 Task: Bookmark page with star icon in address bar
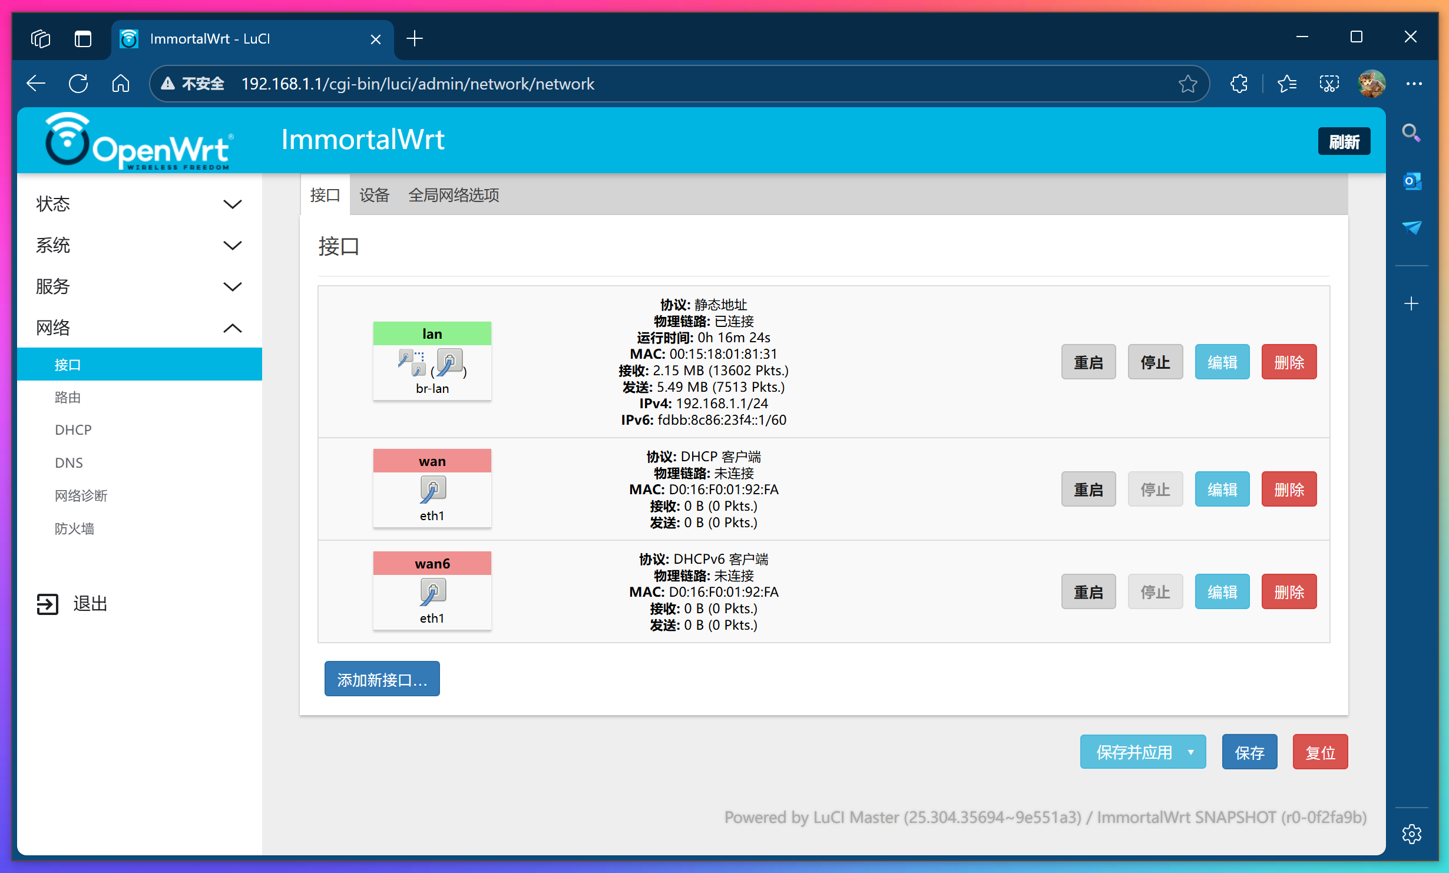1187,84
